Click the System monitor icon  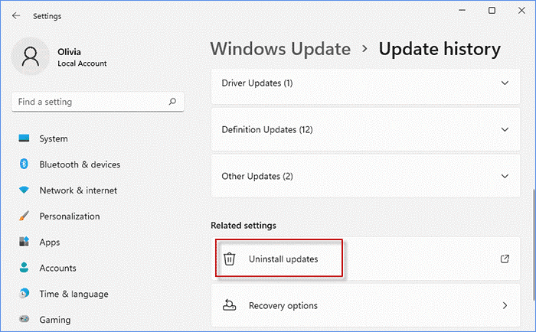point(24,138)
